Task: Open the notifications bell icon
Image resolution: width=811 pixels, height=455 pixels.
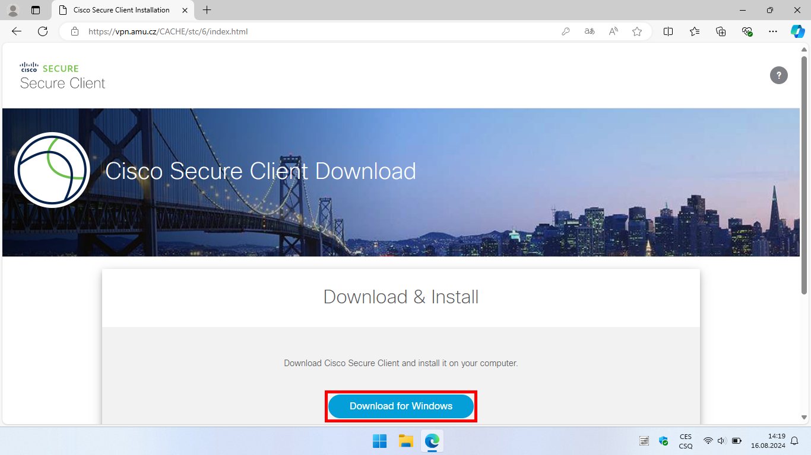Action: (794, 441)
